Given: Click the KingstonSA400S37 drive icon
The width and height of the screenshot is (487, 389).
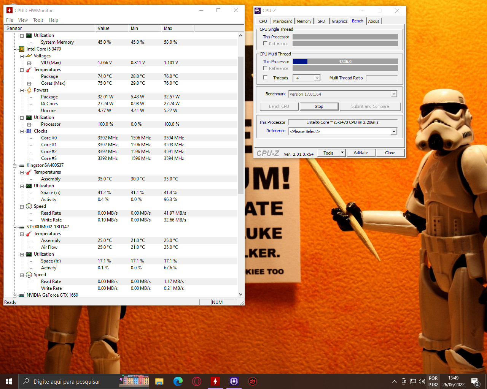Looking at the screenshot, I should click(x=22, y=165).
